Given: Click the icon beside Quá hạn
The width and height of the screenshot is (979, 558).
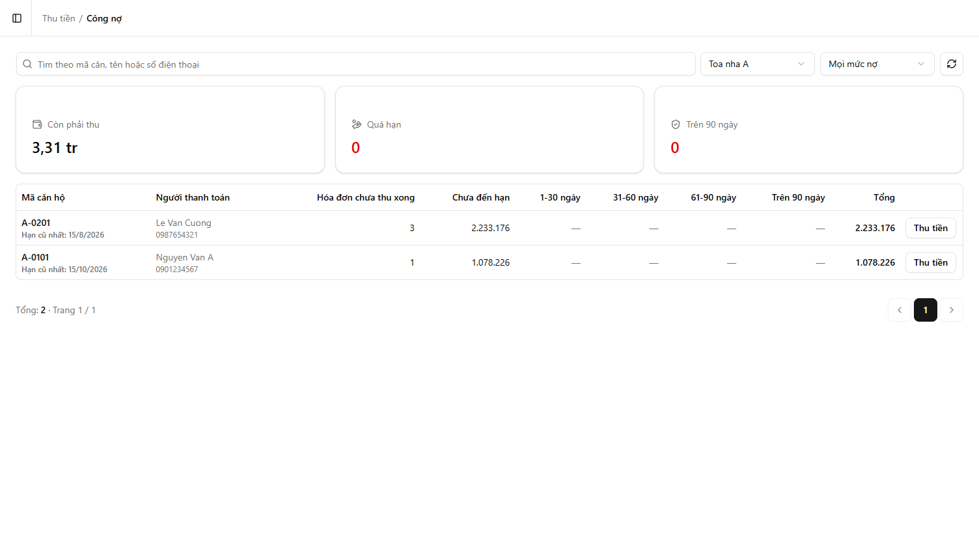Looking at the screenshot, I should click(x=357, y=124).
